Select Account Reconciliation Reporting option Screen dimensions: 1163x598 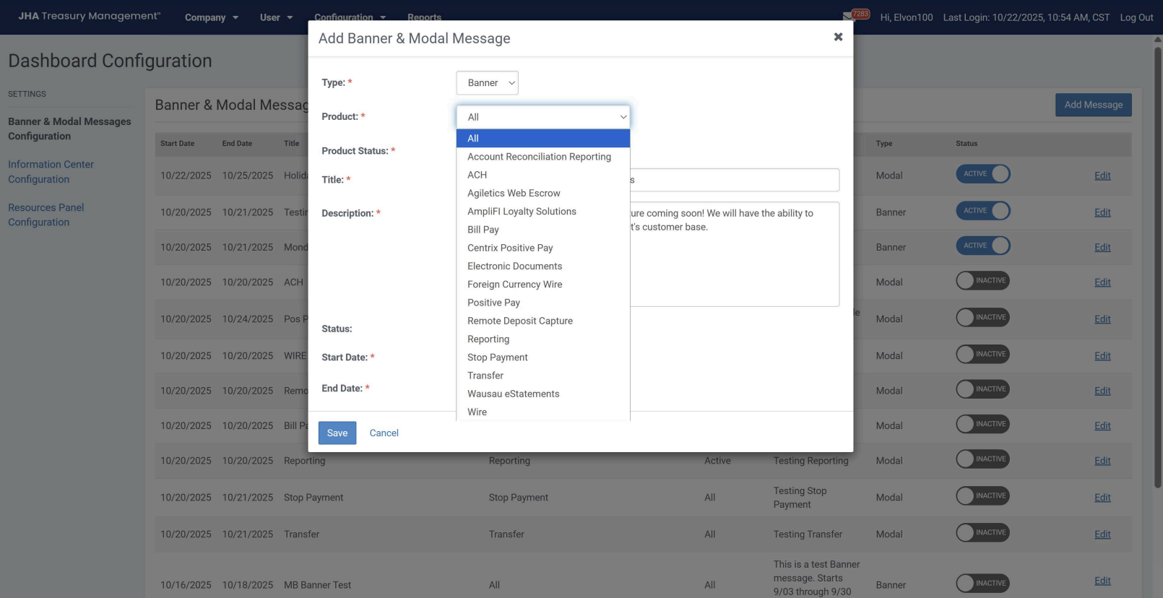pos(539,157)
